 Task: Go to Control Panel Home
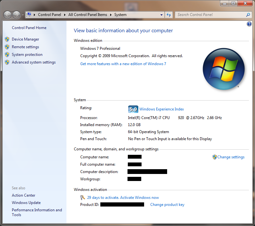[29, 28]
